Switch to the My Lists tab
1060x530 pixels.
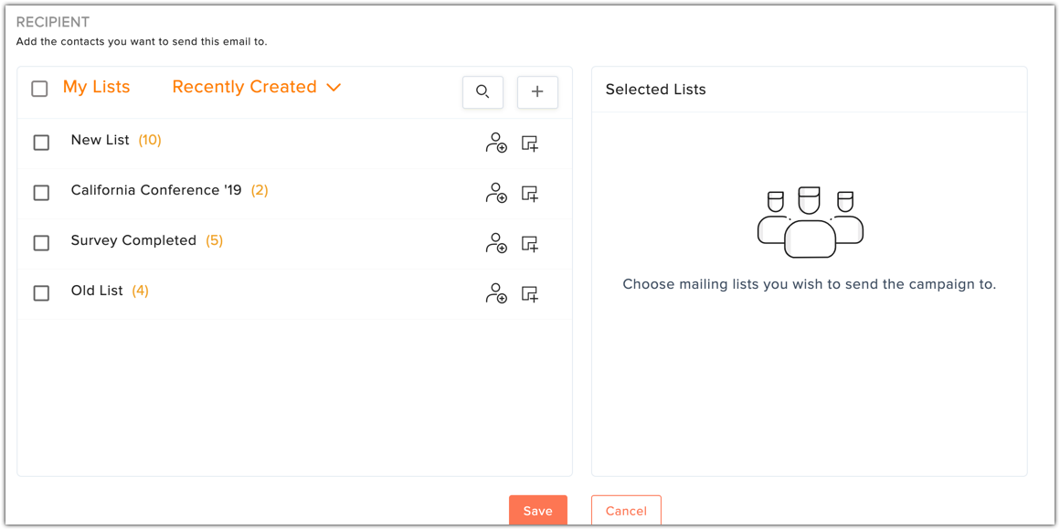[x=97, y=87]
